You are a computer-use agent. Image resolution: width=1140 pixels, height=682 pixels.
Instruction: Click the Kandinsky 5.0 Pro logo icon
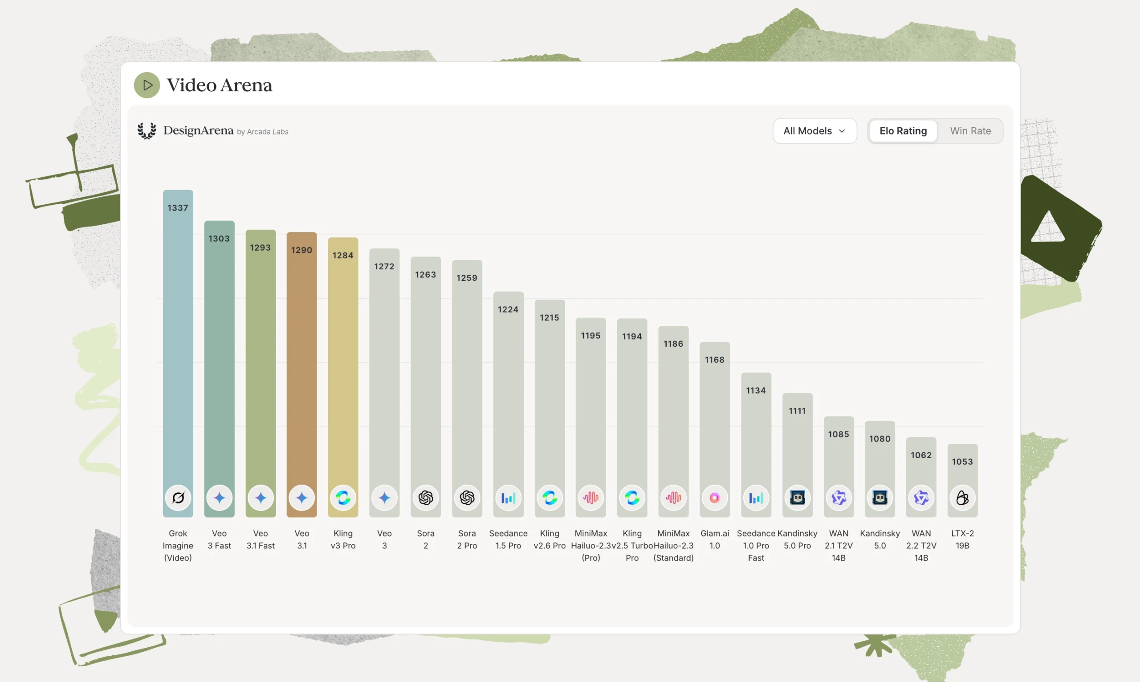(797, 498)
